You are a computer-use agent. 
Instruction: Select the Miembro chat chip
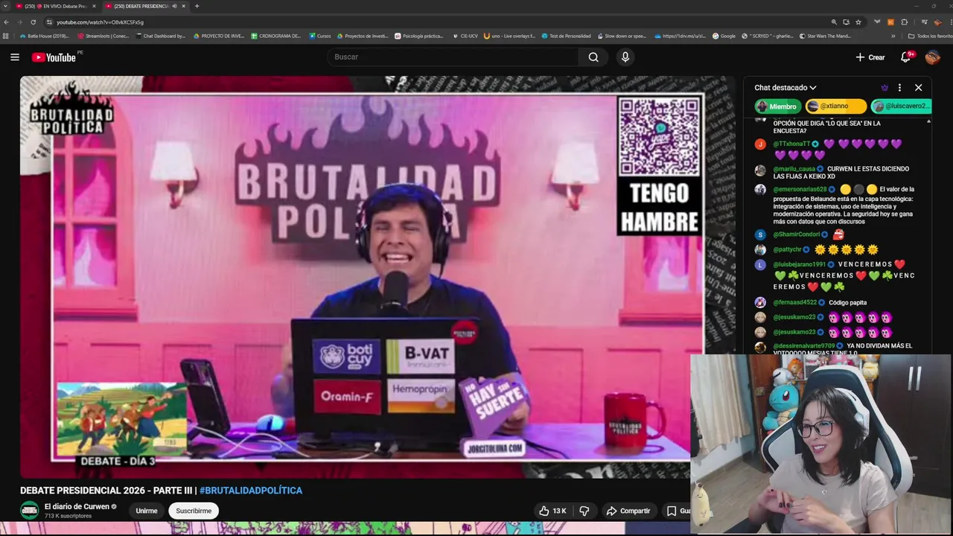(778, 106)
